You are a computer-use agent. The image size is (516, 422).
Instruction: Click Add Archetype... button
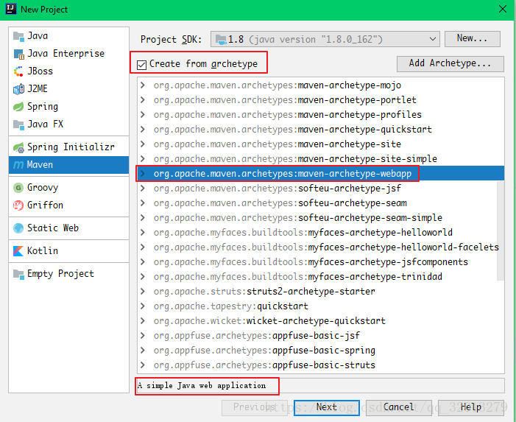pos(450,63)
